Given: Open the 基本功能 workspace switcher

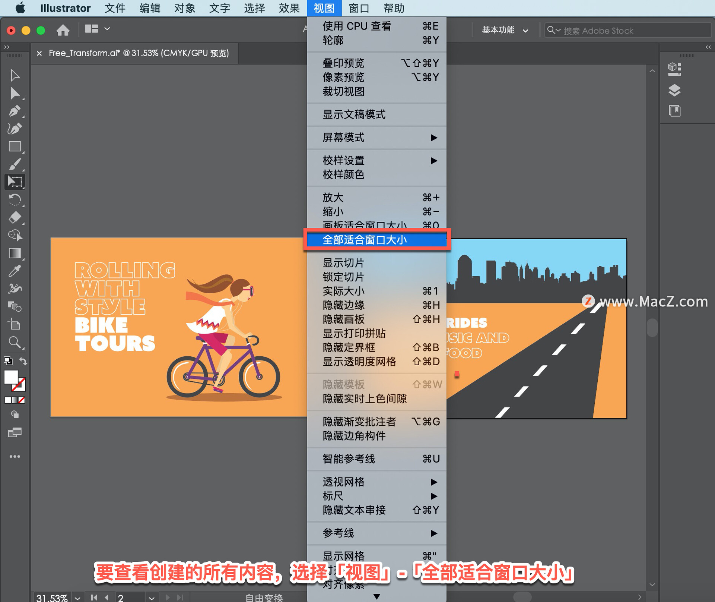Looking at the screenshot, I should pyautogui.click(x=505, y=30).
